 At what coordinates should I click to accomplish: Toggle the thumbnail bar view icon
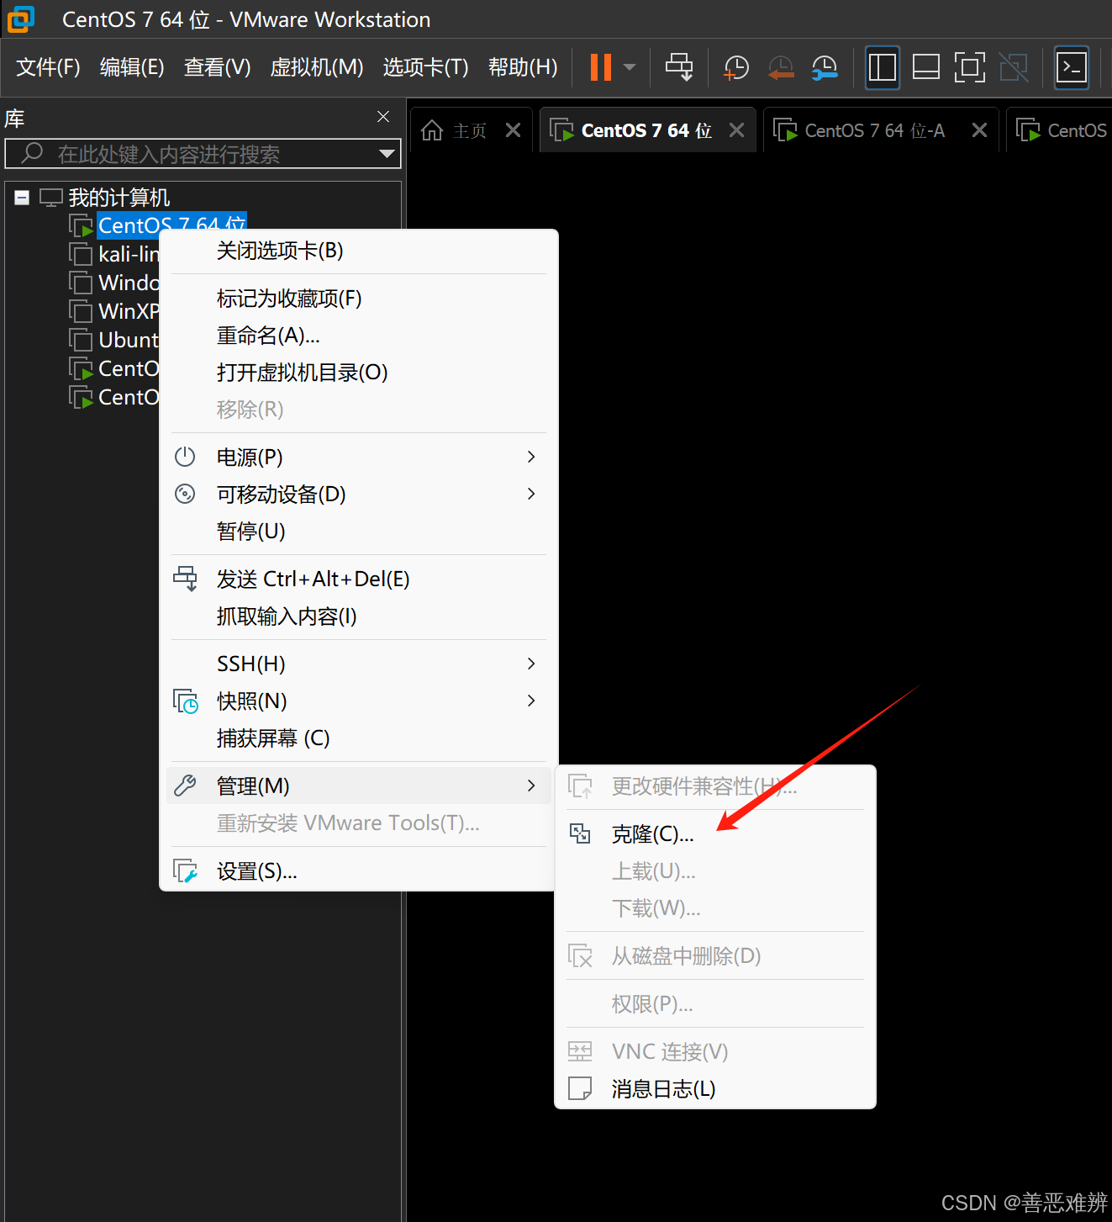(925, 67)
